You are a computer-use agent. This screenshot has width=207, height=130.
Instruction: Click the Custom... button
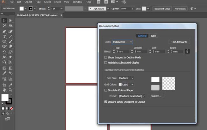(156, 96)
